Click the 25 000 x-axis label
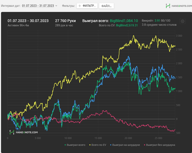Screen dimensions: 192x153 pos(158,138)
